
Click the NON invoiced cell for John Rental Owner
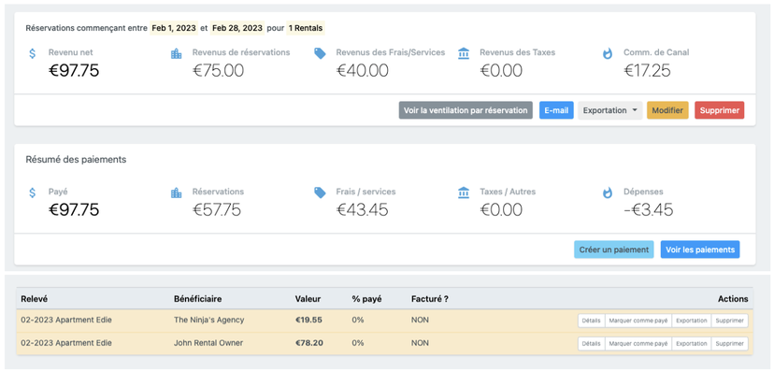tap(420, 343)
